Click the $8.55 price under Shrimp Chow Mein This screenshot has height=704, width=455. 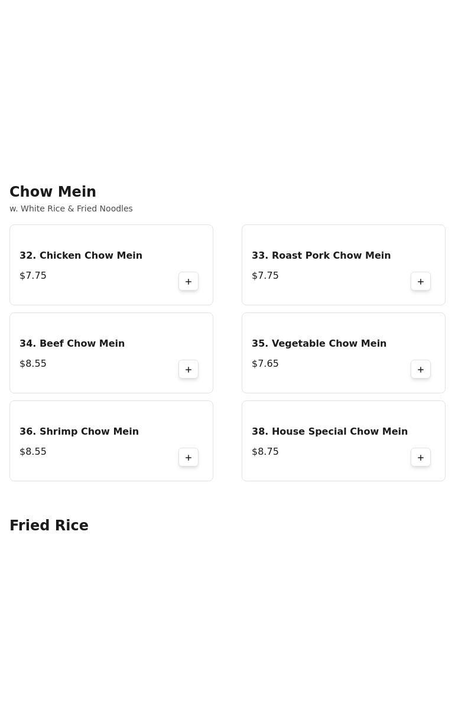(x=33, y=452)
